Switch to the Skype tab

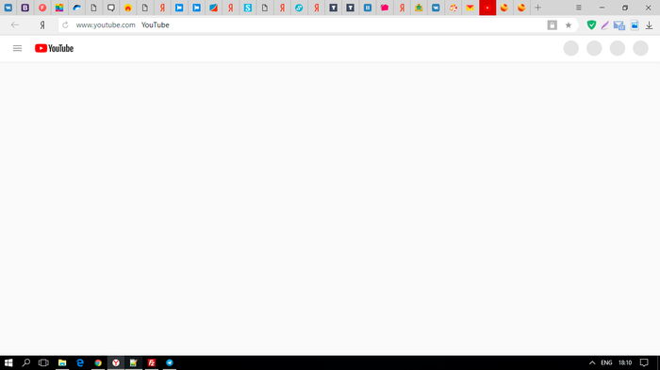coord(247,8)
